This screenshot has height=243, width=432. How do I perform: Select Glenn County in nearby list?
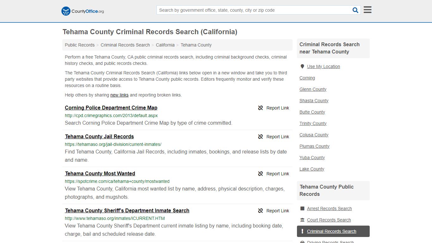(313, 89)
